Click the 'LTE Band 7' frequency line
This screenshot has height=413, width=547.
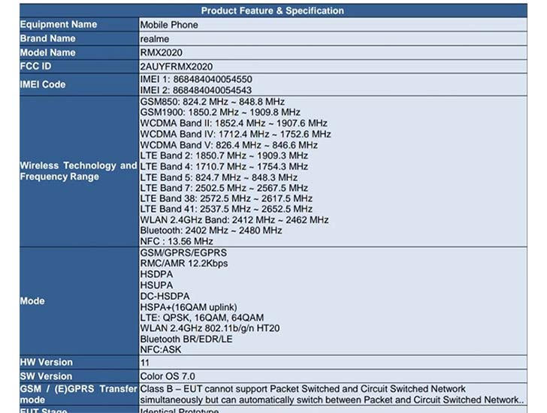click(224, 188)
